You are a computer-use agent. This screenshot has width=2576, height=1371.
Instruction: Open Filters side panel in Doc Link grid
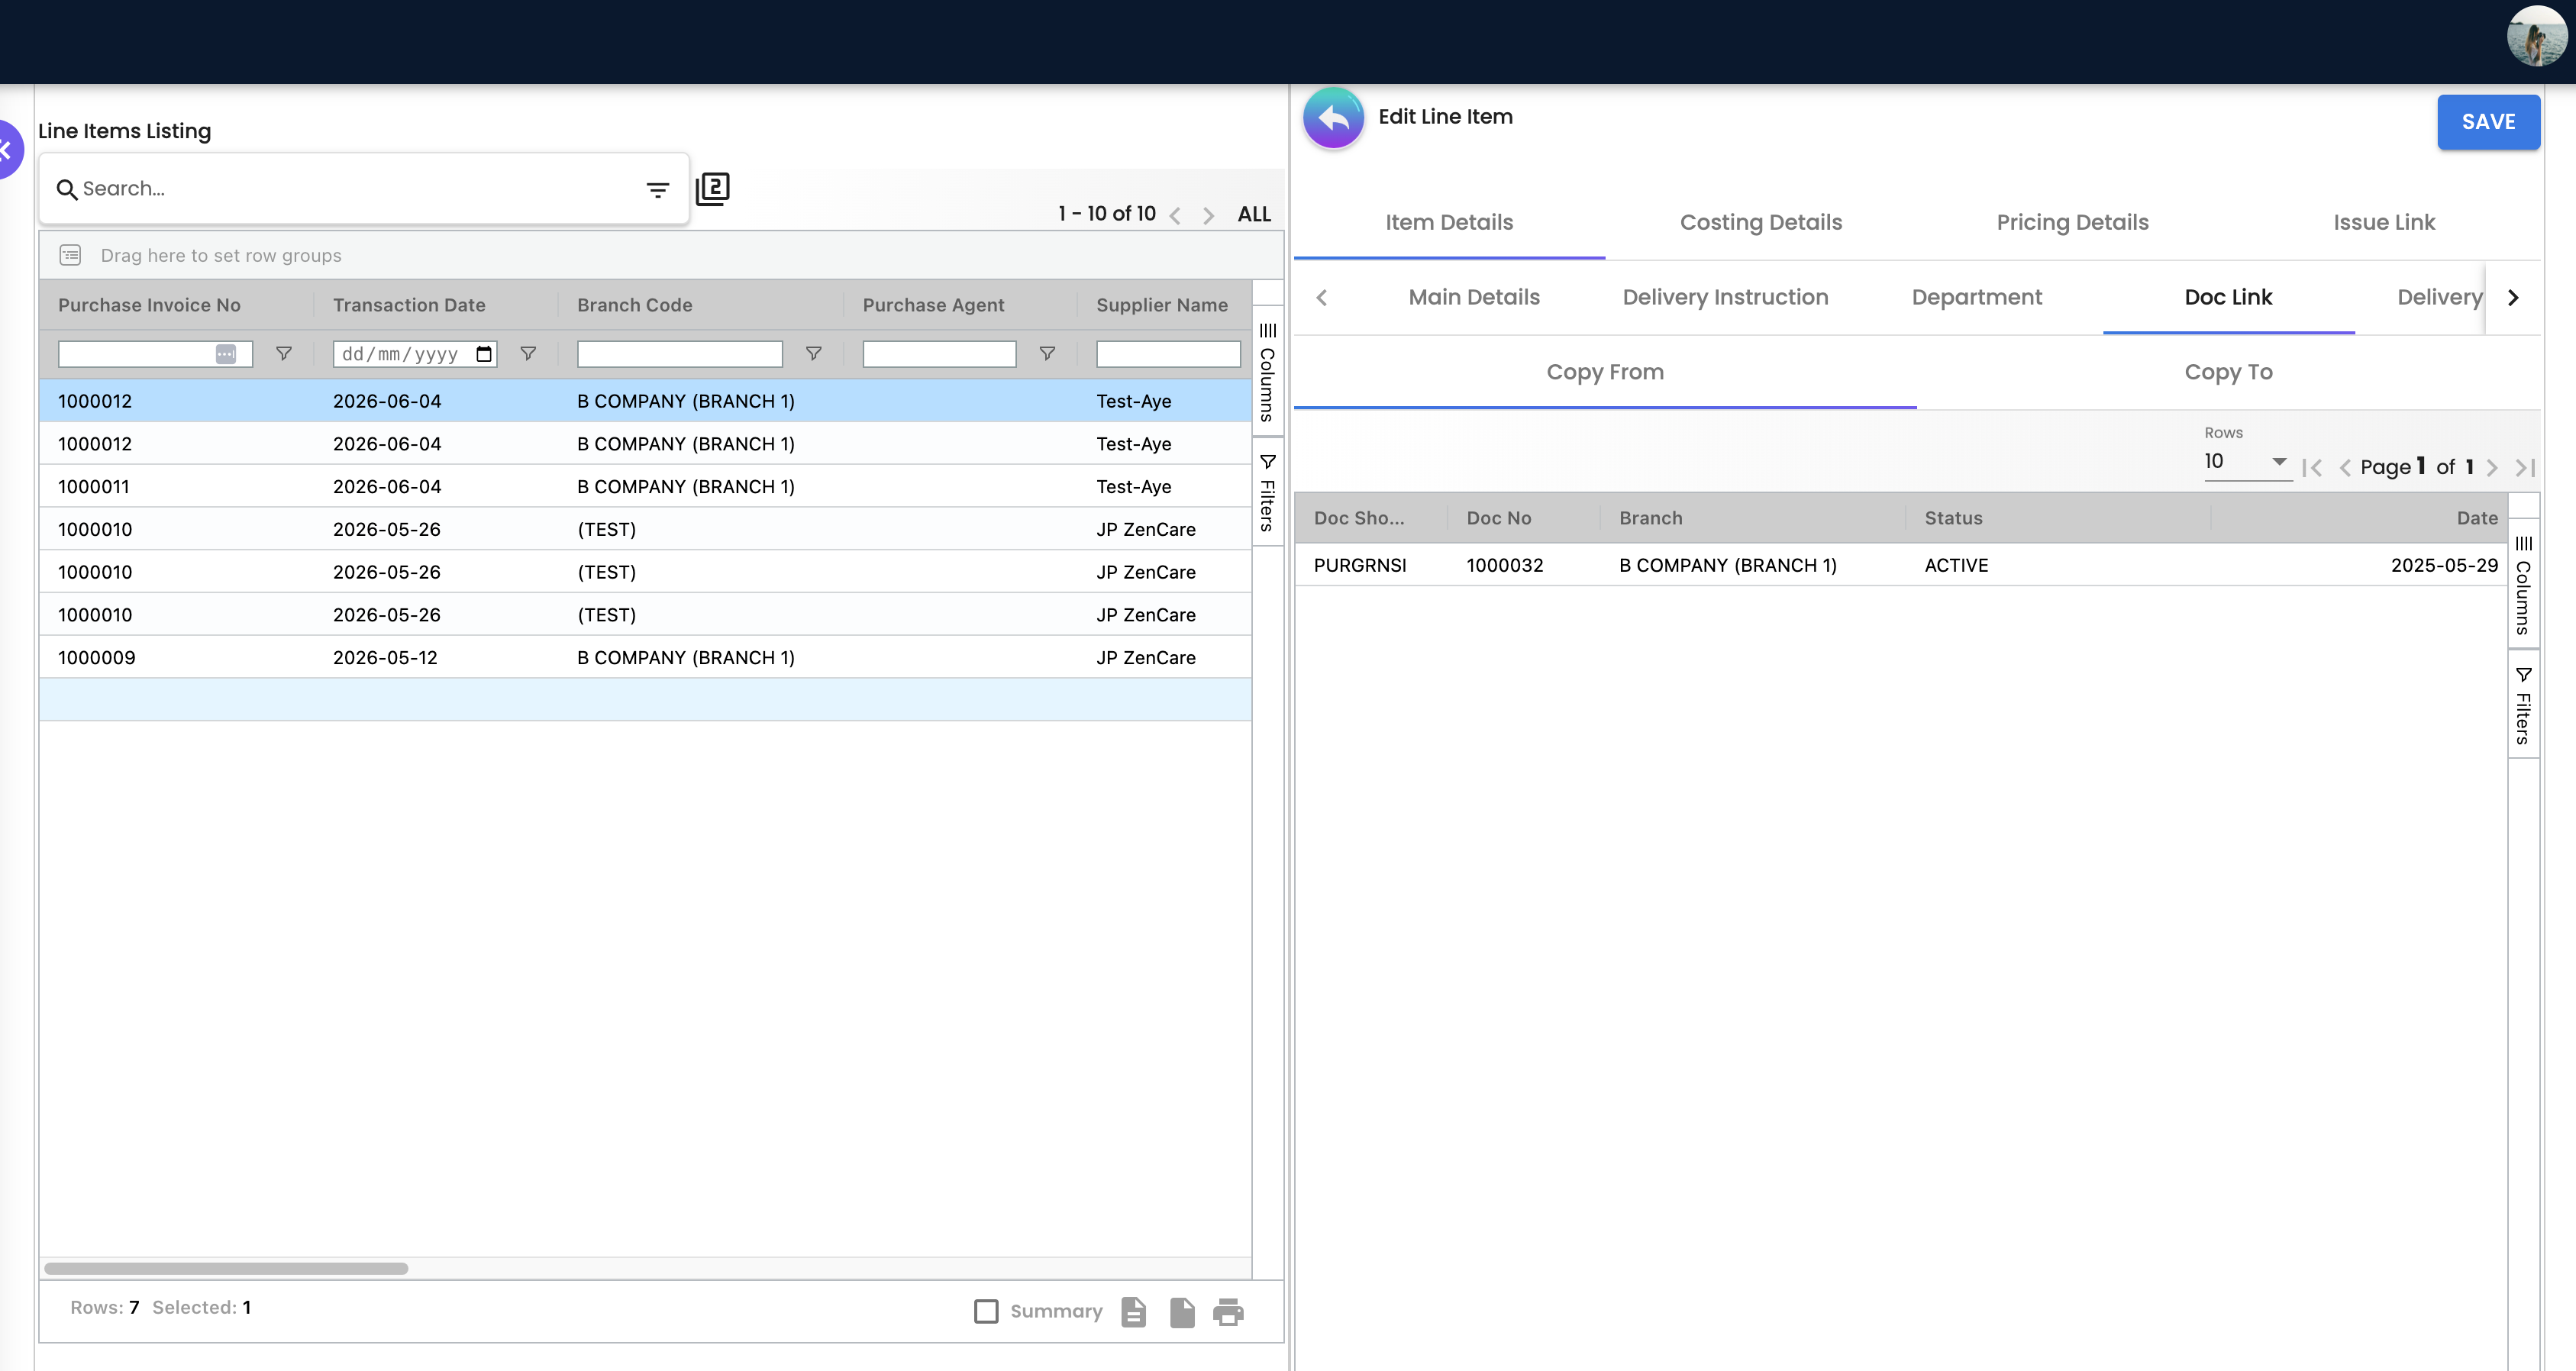click(2523, 706)
